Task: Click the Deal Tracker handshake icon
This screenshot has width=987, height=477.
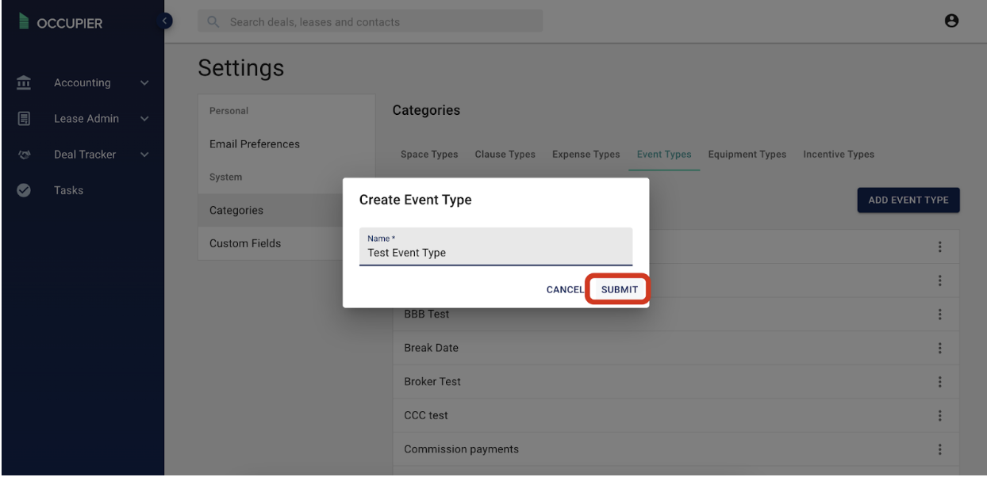Action: click(x=24, y=155)
